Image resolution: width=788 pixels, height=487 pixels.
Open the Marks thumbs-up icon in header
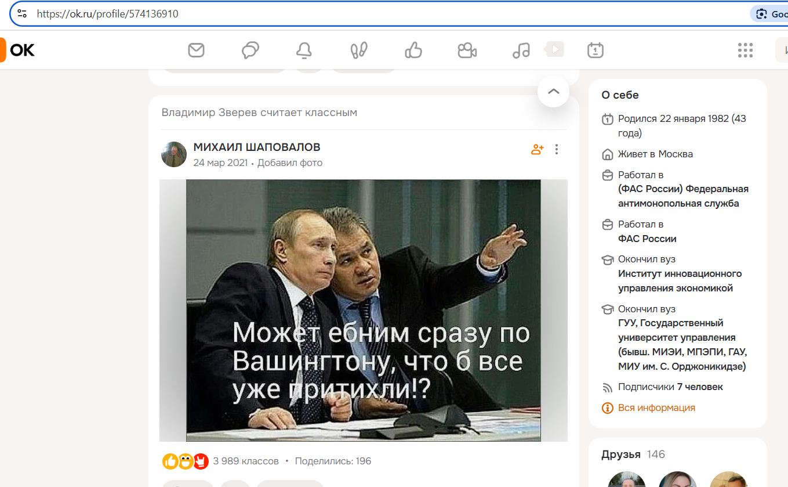(413, 50)
